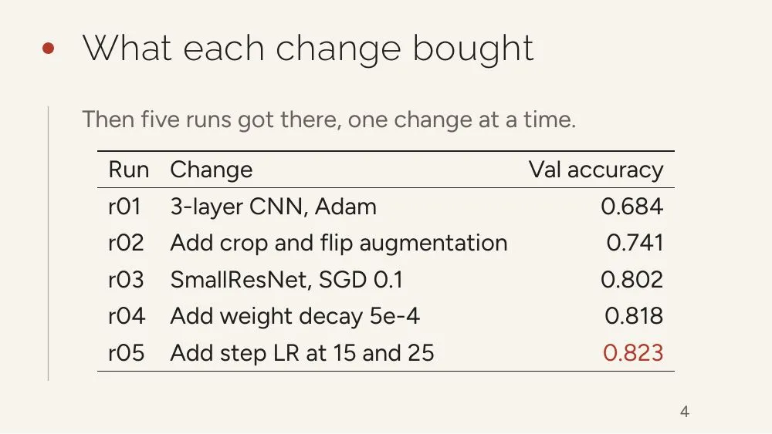
Task: Click accuracy value 0.818
Action: point(634,316)
